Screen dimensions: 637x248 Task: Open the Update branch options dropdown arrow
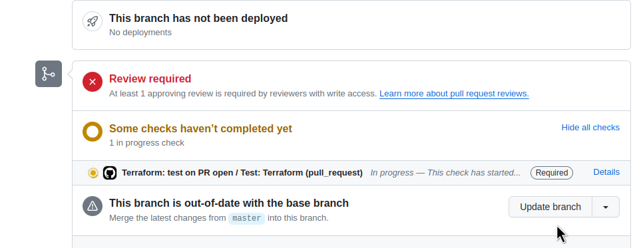pyautogui.click(x=606, y=207)
